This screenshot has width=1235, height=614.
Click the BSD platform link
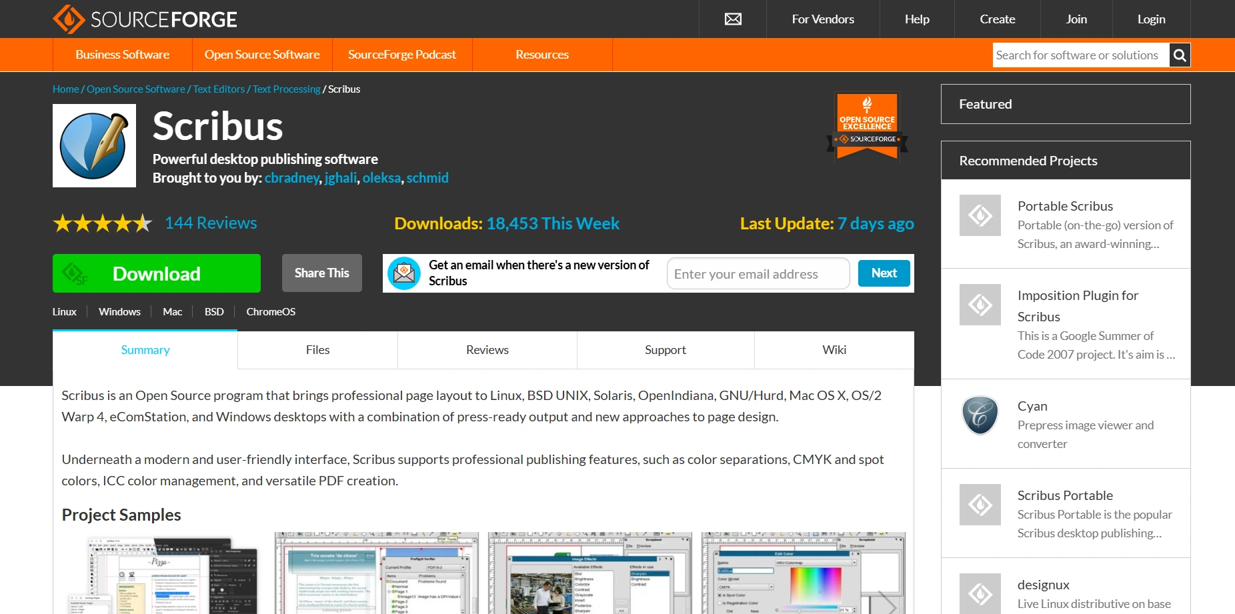point(214,312)
